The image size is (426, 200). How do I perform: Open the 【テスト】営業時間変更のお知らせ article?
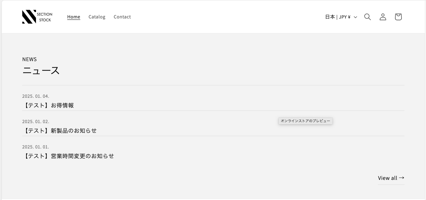(68, 156)
